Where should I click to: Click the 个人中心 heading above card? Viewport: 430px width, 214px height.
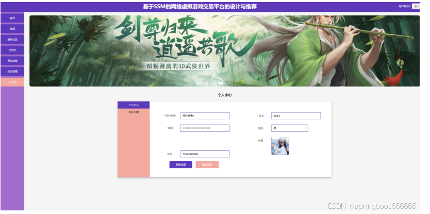225,95
